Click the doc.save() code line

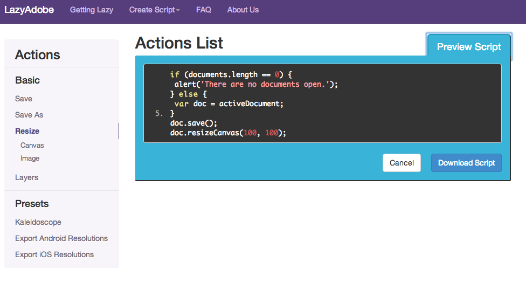tap(193, 123)
